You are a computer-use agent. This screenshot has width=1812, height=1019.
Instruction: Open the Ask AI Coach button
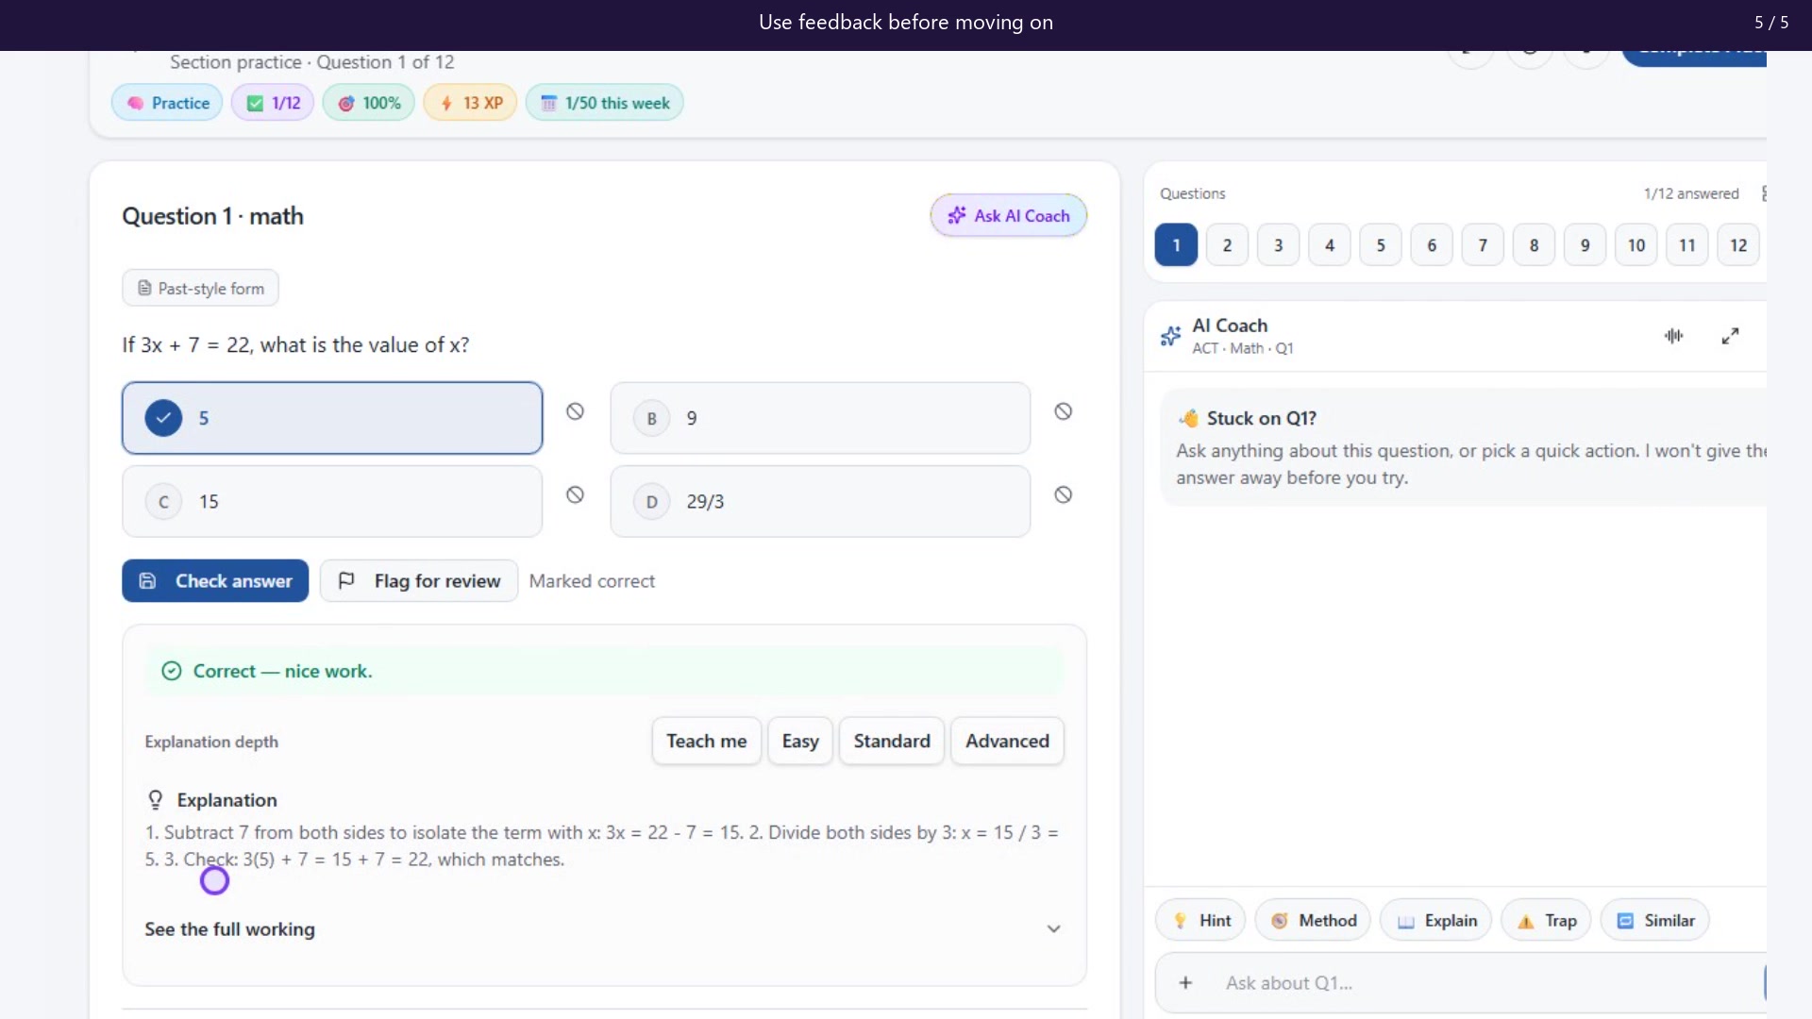(1008, 216)
